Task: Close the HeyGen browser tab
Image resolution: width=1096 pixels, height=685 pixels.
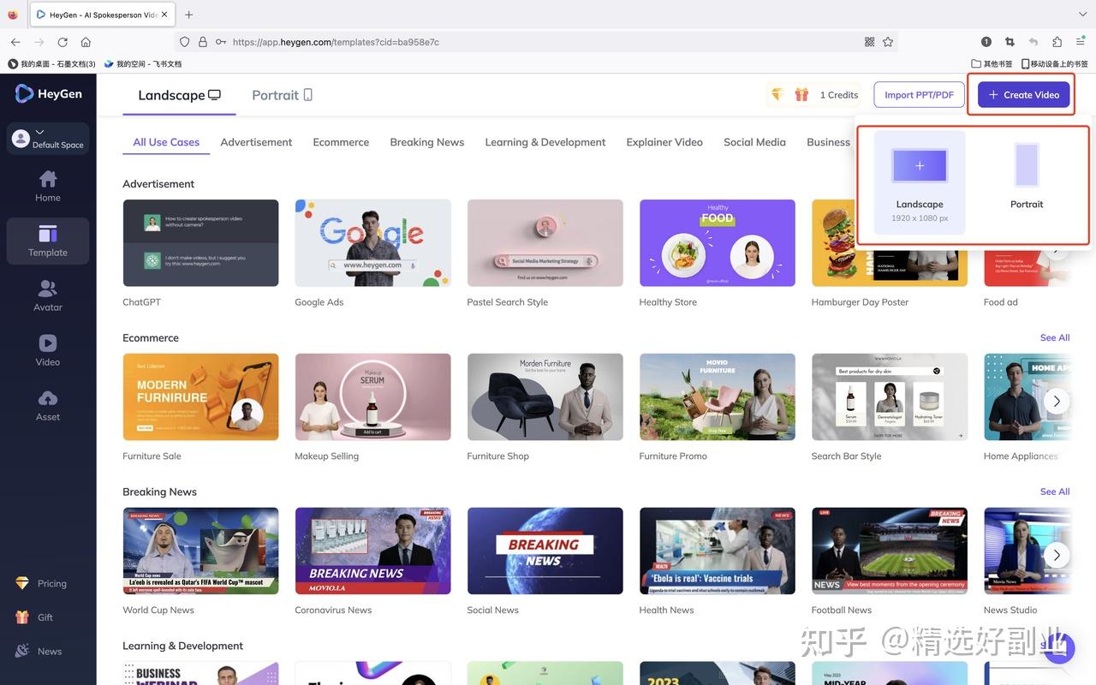Action: [164, 15]
